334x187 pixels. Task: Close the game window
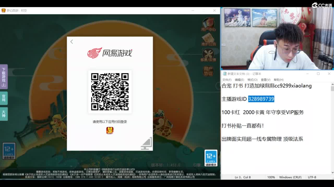pyautogui.click(x=214, y=10)
